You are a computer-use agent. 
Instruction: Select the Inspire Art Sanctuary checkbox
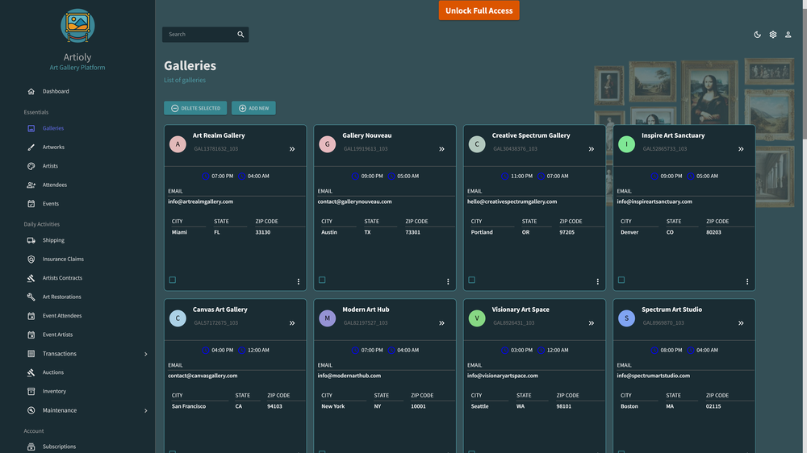click(621, 281)
